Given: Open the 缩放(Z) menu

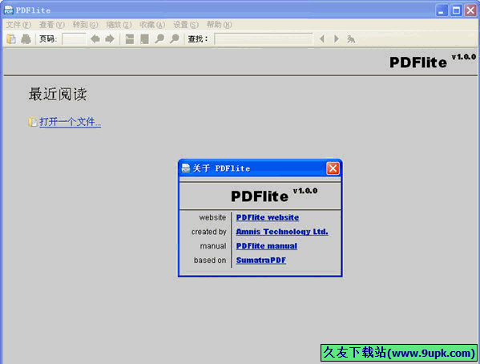Looking at the screenshot, I should point(119,25).
